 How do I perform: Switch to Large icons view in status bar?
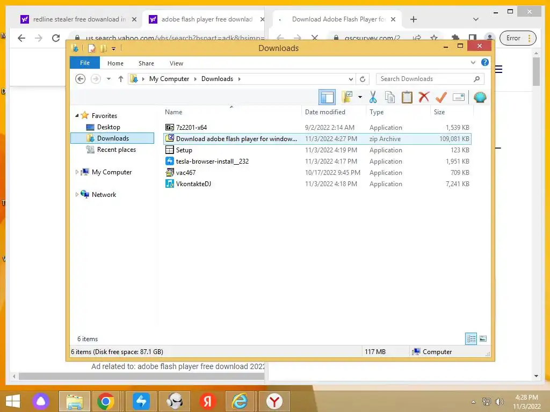(x=483, y=339)
